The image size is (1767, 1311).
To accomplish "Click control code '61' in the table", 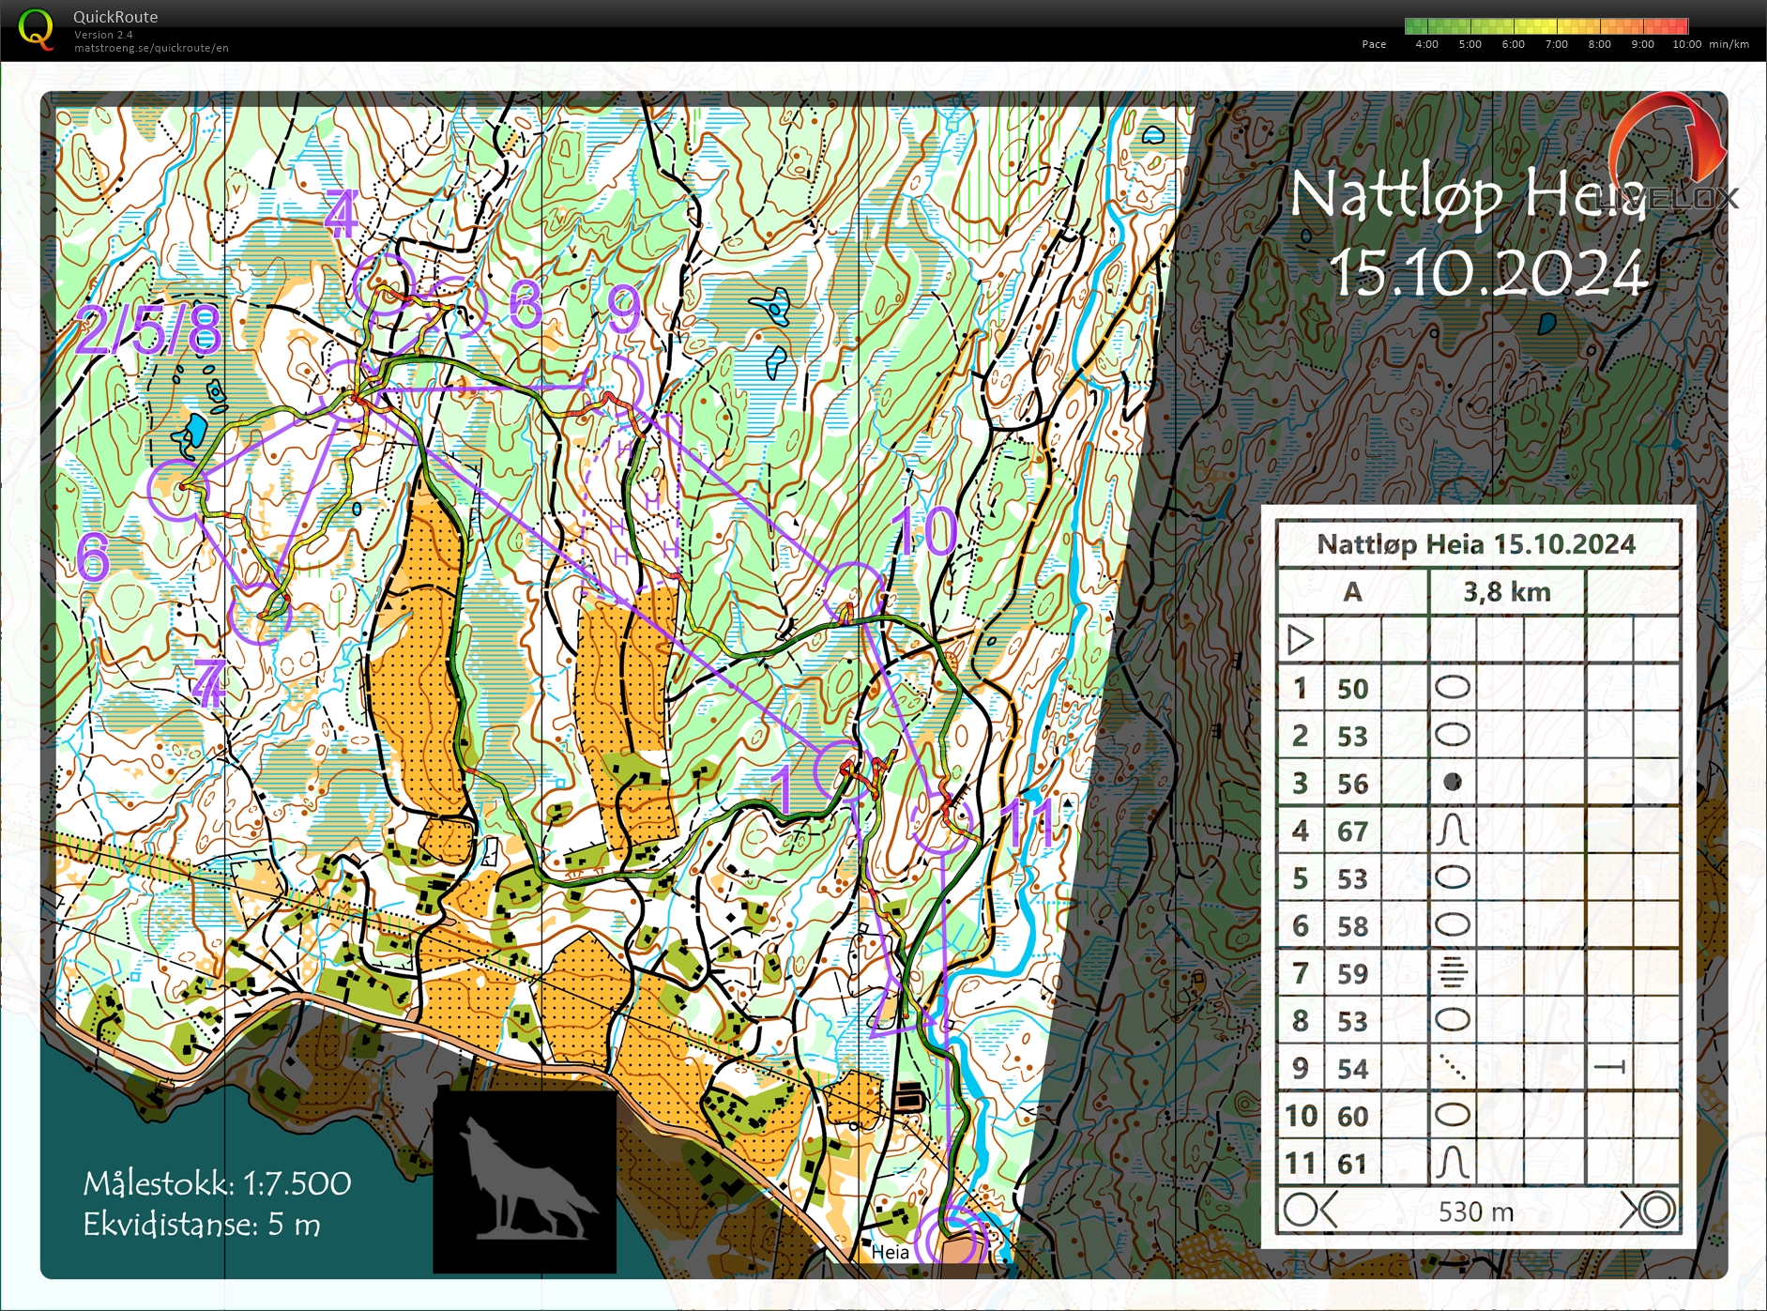I will click(1352, 1165).
